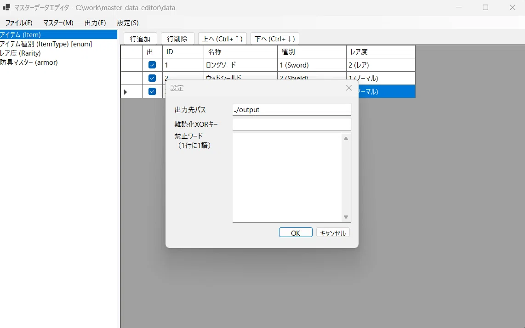Minimize the main window
Image resolution: width=525 pixels, height=328 pixels.
click(459, 7)
